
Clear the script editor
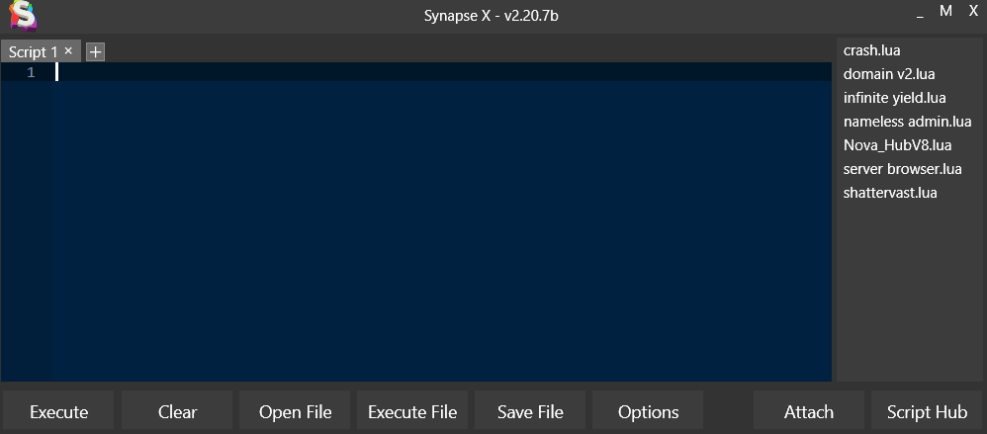pyautogui.click(x=177, y=412)
